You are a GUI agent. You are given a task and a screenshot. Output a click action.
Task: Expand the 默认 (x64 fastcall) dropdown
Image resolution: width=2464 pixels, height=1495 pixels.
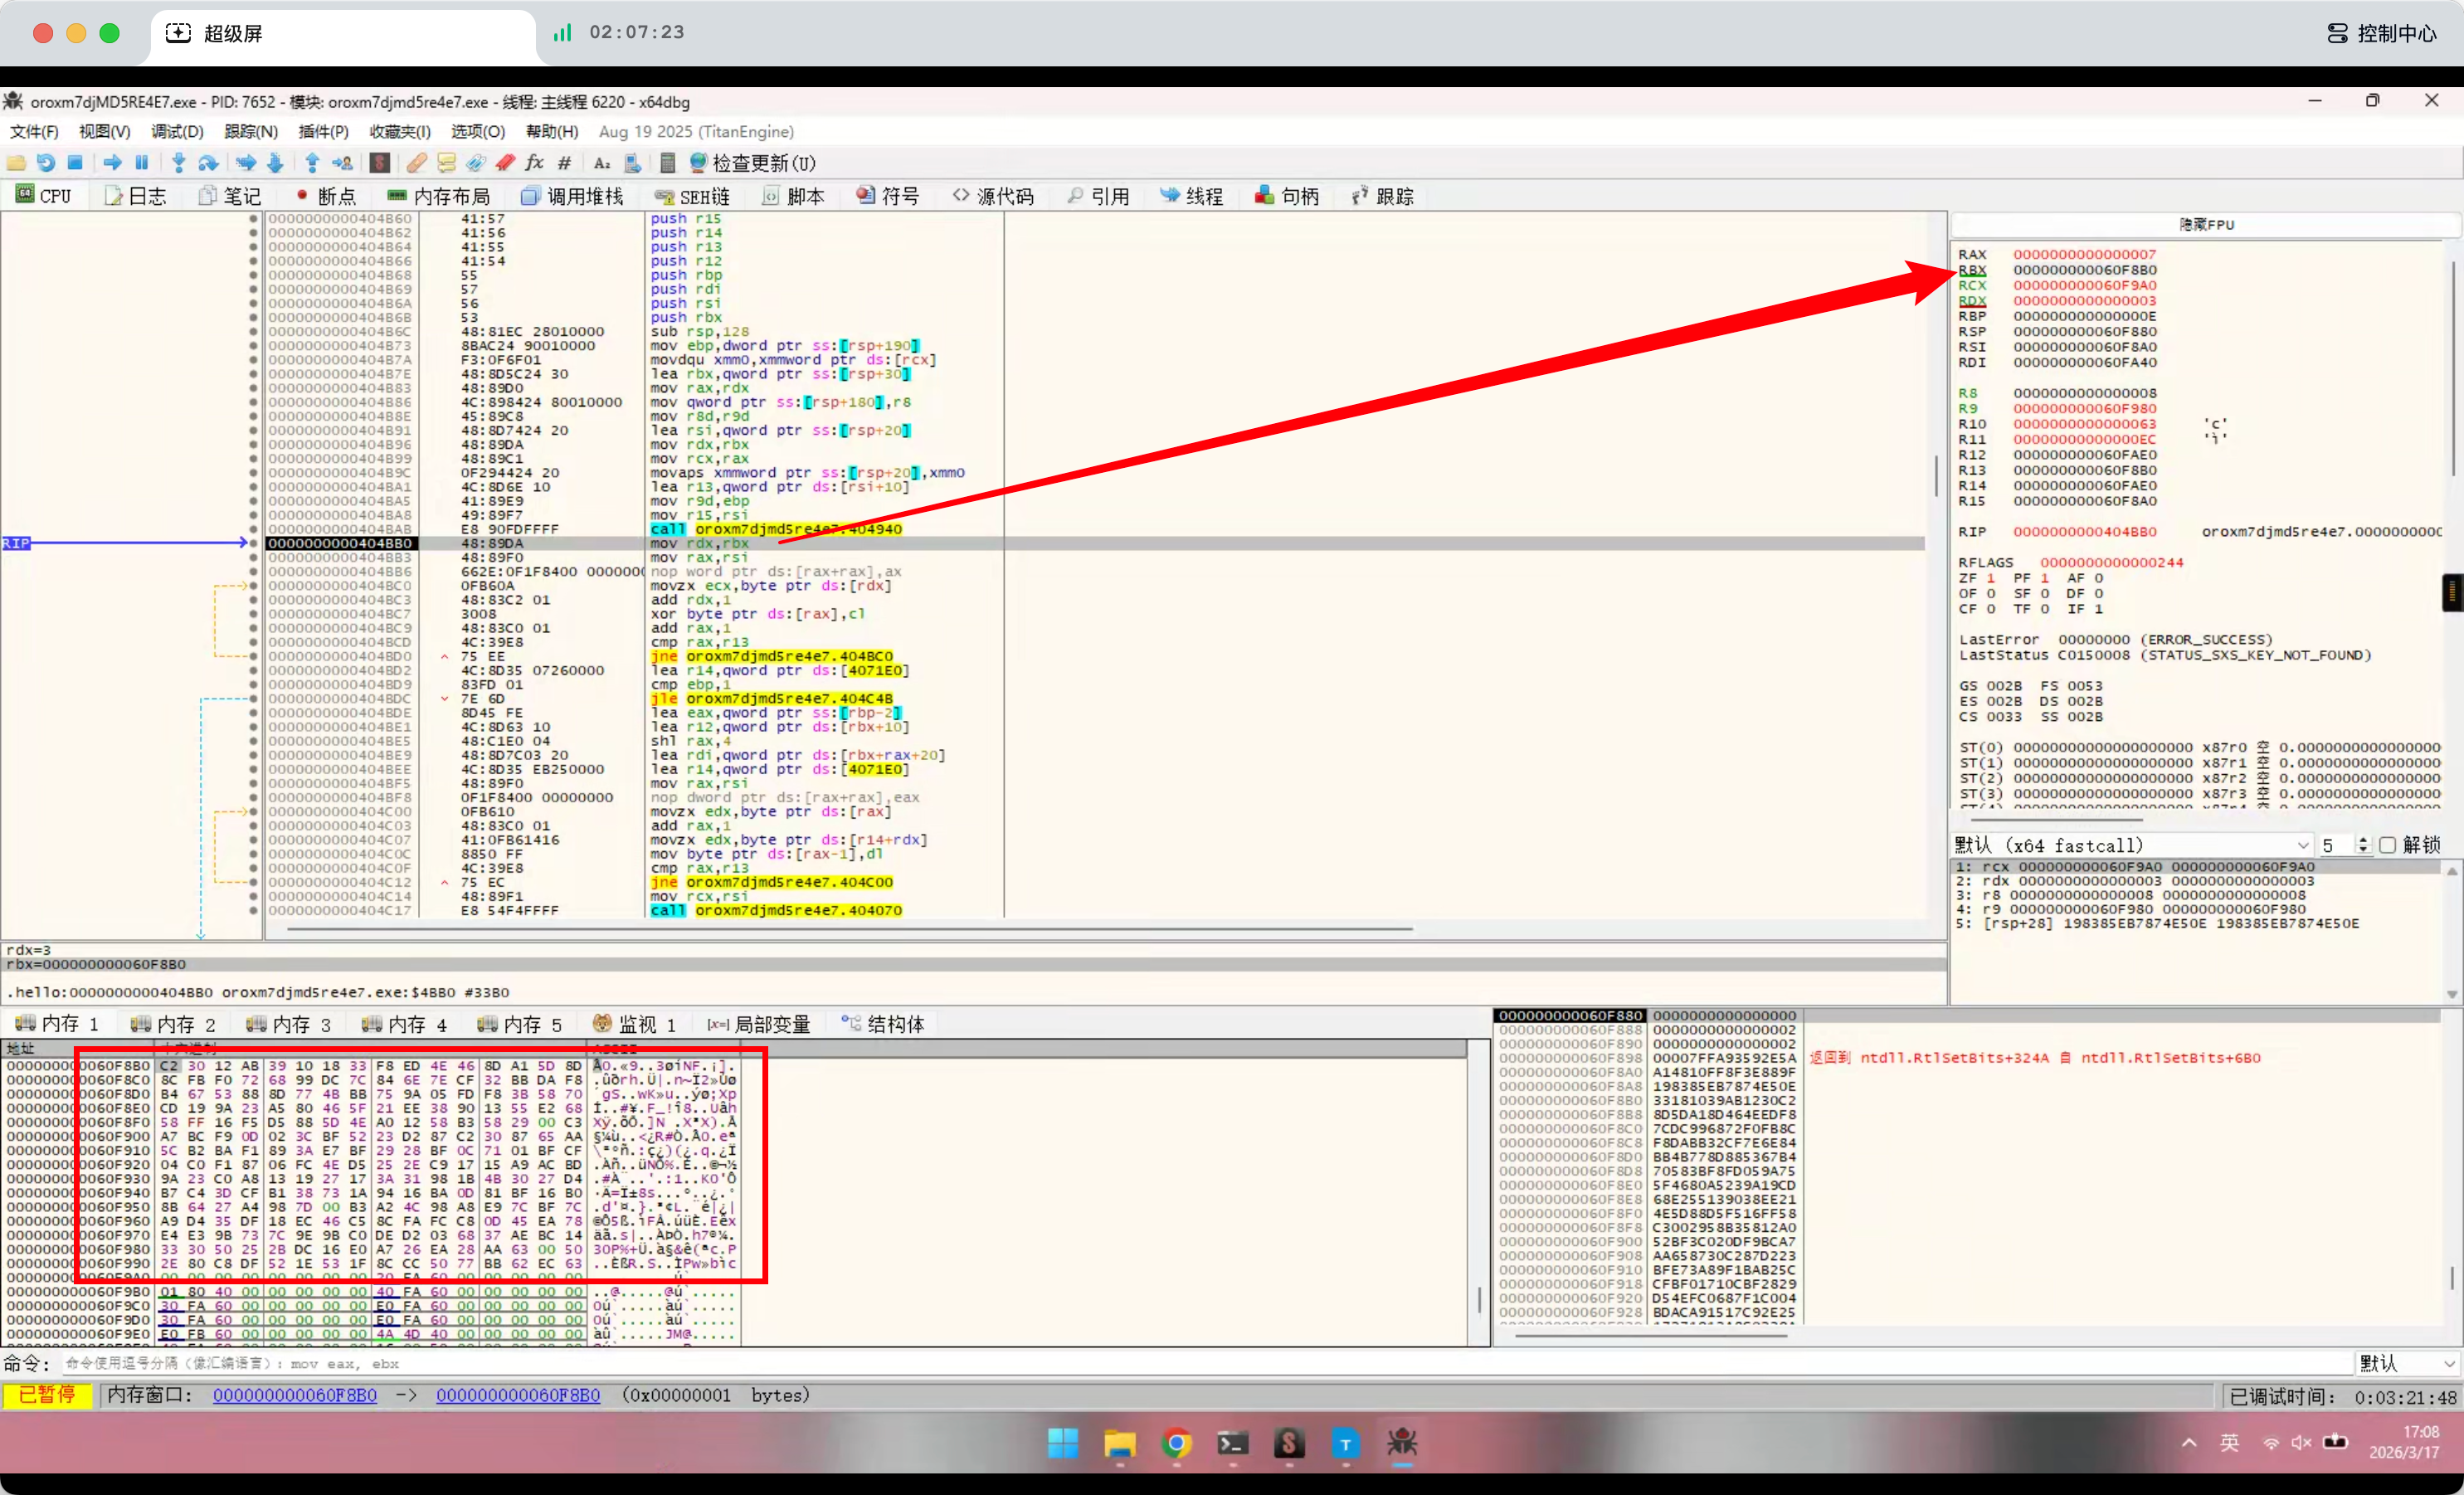pyautogui.click(x=2303, y=845)
